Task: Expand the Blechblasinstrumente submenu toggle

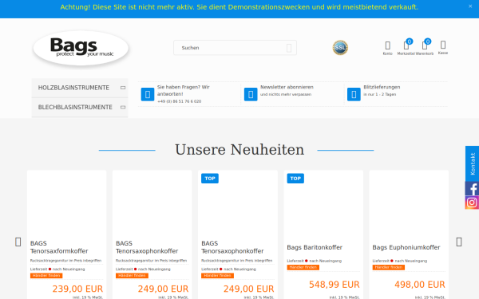Action: (x=123, y=108)
